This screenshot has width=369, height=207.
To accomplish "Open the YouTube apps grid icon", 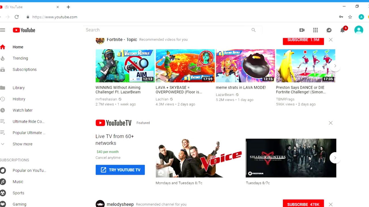I will point(315,30).
